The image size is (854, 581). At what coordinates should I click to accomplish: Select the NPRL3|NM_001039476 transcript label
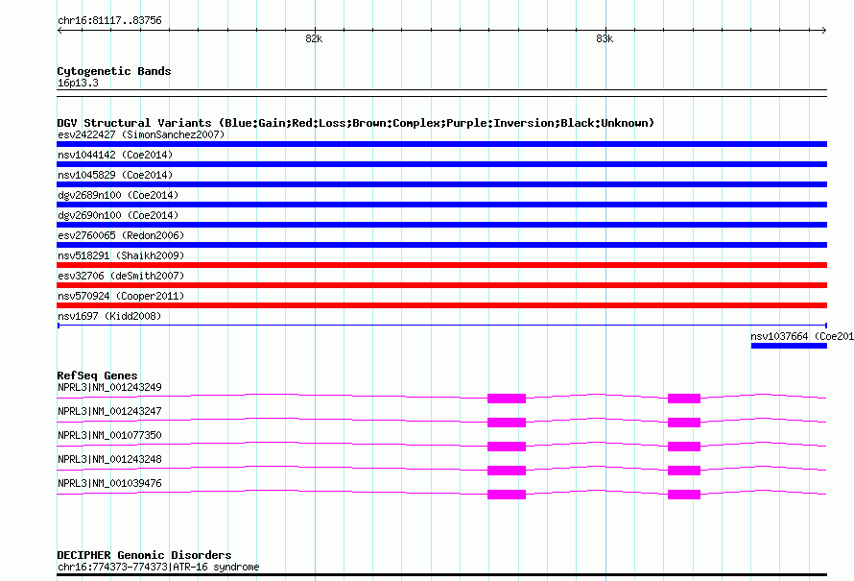click(109, 483)
